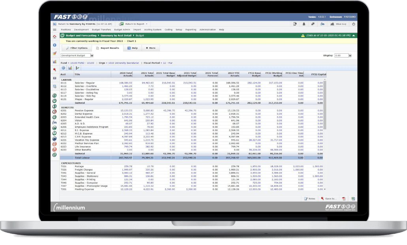Click the document copy icon in header
407x245 pixels.
(295, 24)
